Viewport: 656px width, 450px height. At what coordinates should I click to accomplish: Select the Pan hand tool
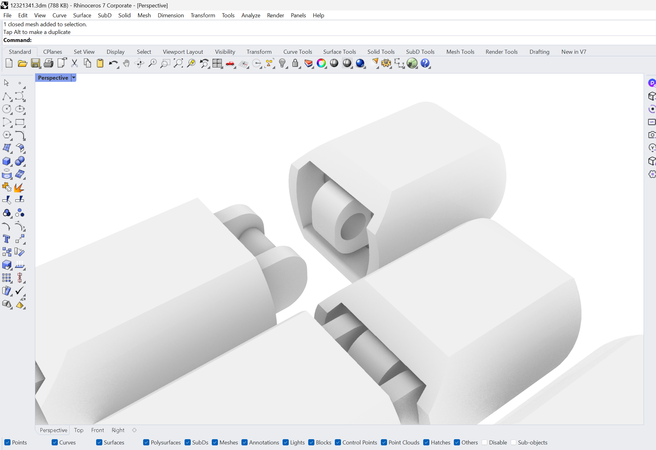point(126,63)
